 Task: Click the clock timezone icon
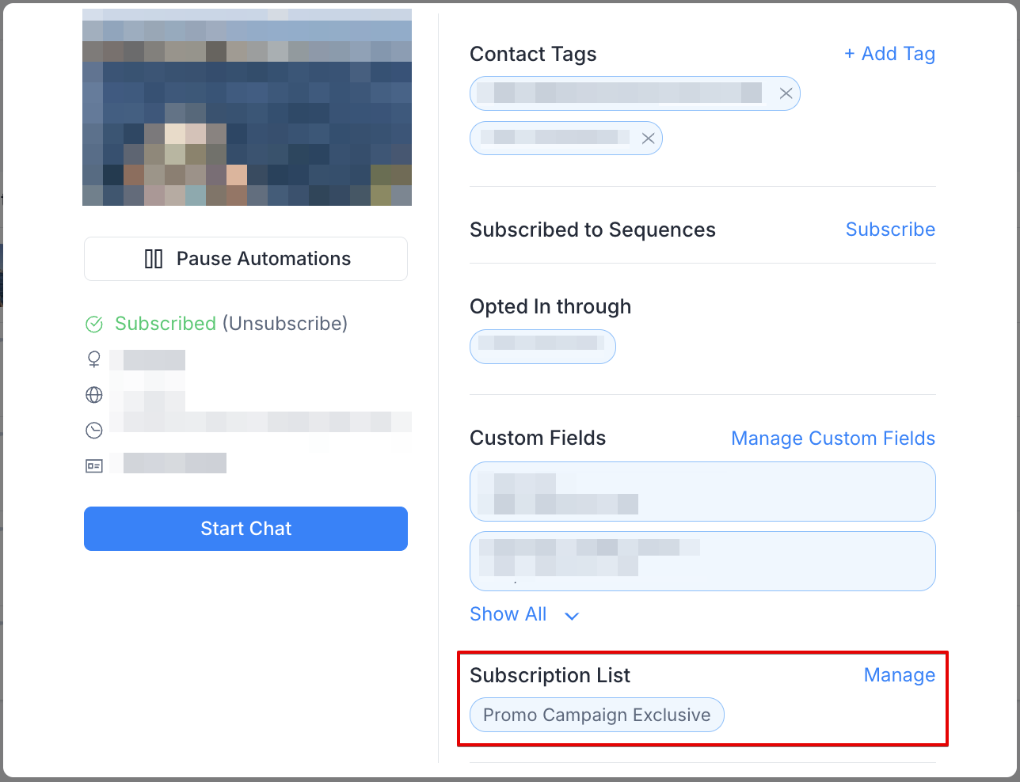pyautogui.click(x=94, y=431)
